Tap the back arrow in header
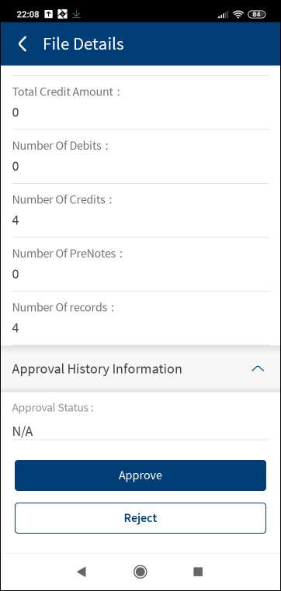This screenshot has height=591, width=281. tap(23, 44)
